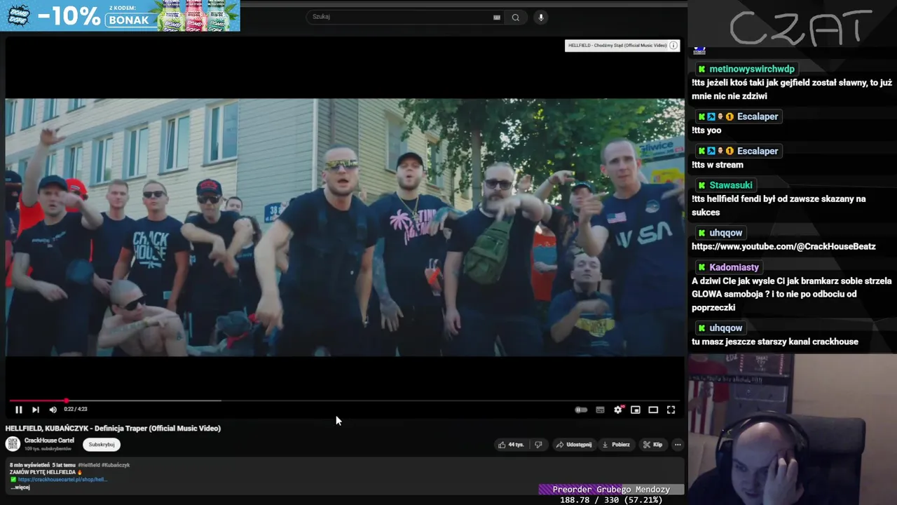Click the Escalaper username above '!tts w stream'
Viewport: 897px width, 505px height.
758,151
